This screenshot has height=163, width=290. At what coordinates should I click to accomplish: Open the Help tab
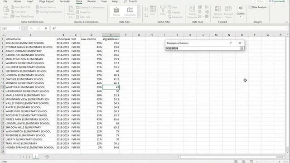click(115, 1)
